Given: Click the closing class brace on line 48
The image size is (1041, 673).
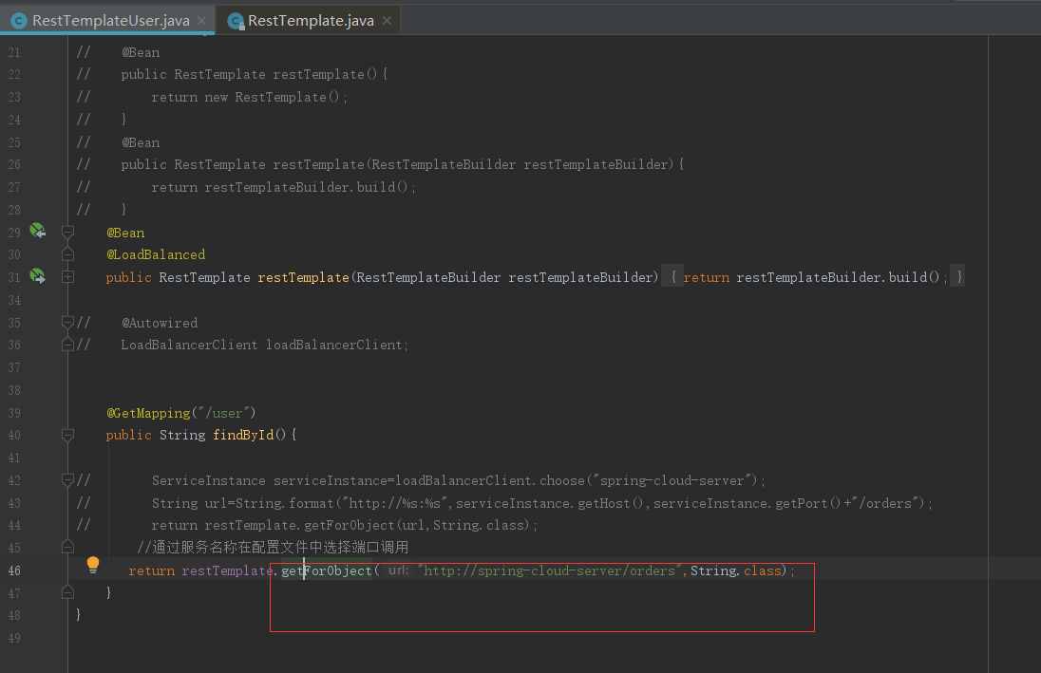Looking at the screenshot, I should (78, 614).
